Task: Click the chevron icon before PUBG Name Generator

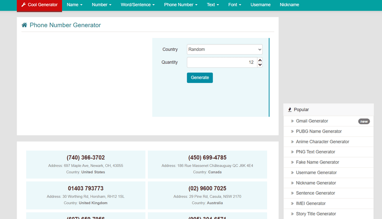Action: [x=292, y=131]
